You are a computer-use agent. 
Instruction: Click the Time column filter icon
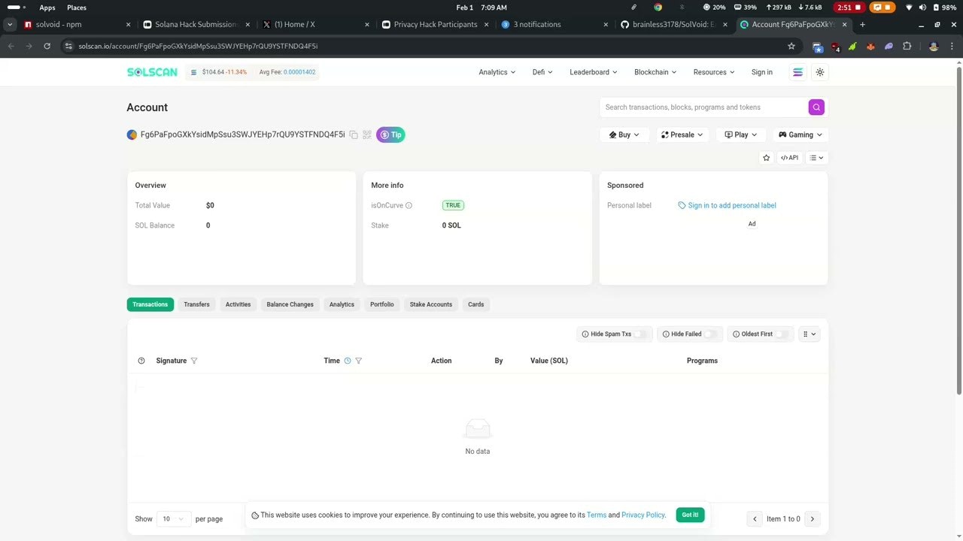359,361
